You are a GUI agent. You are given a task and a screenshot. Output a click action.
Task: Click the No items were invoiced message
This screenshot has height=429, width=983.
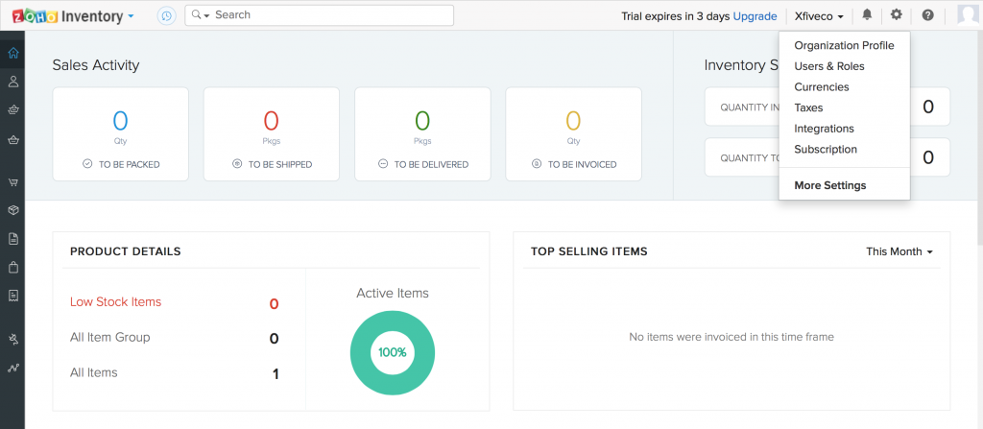point(731,337)
